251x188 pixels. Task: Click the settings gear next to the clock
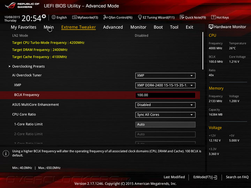[x=44, y=16]
